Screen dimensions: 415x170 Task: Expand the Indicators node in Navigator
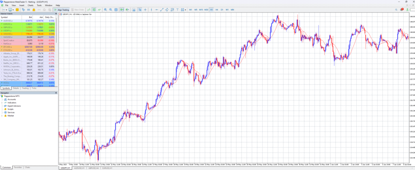pyautogui.click(x=2, y=102)
